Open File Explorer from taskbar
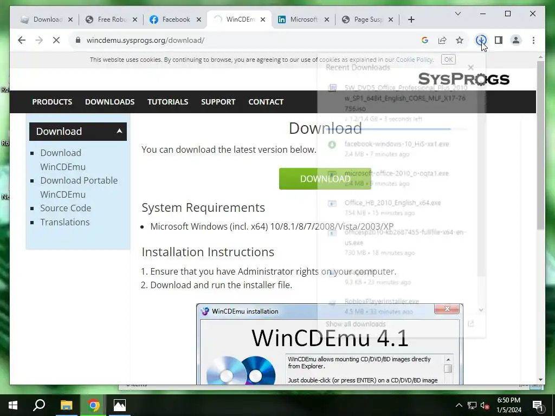The width and height of the screenshot is (555, 416). point(66,405)
